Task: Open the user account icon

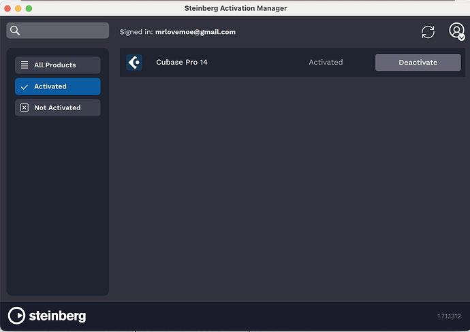Action: 457,31
